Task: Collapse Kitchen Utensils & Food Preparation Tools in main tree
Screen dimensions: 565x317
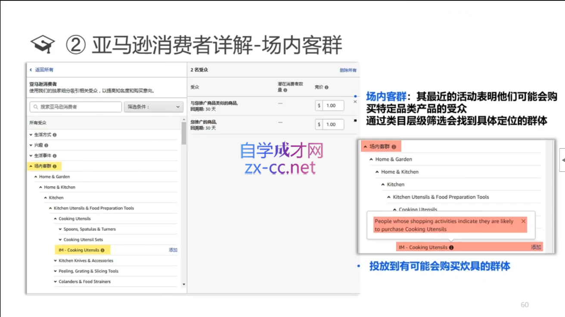Action: pyautogui.click(x=51, y=208)
